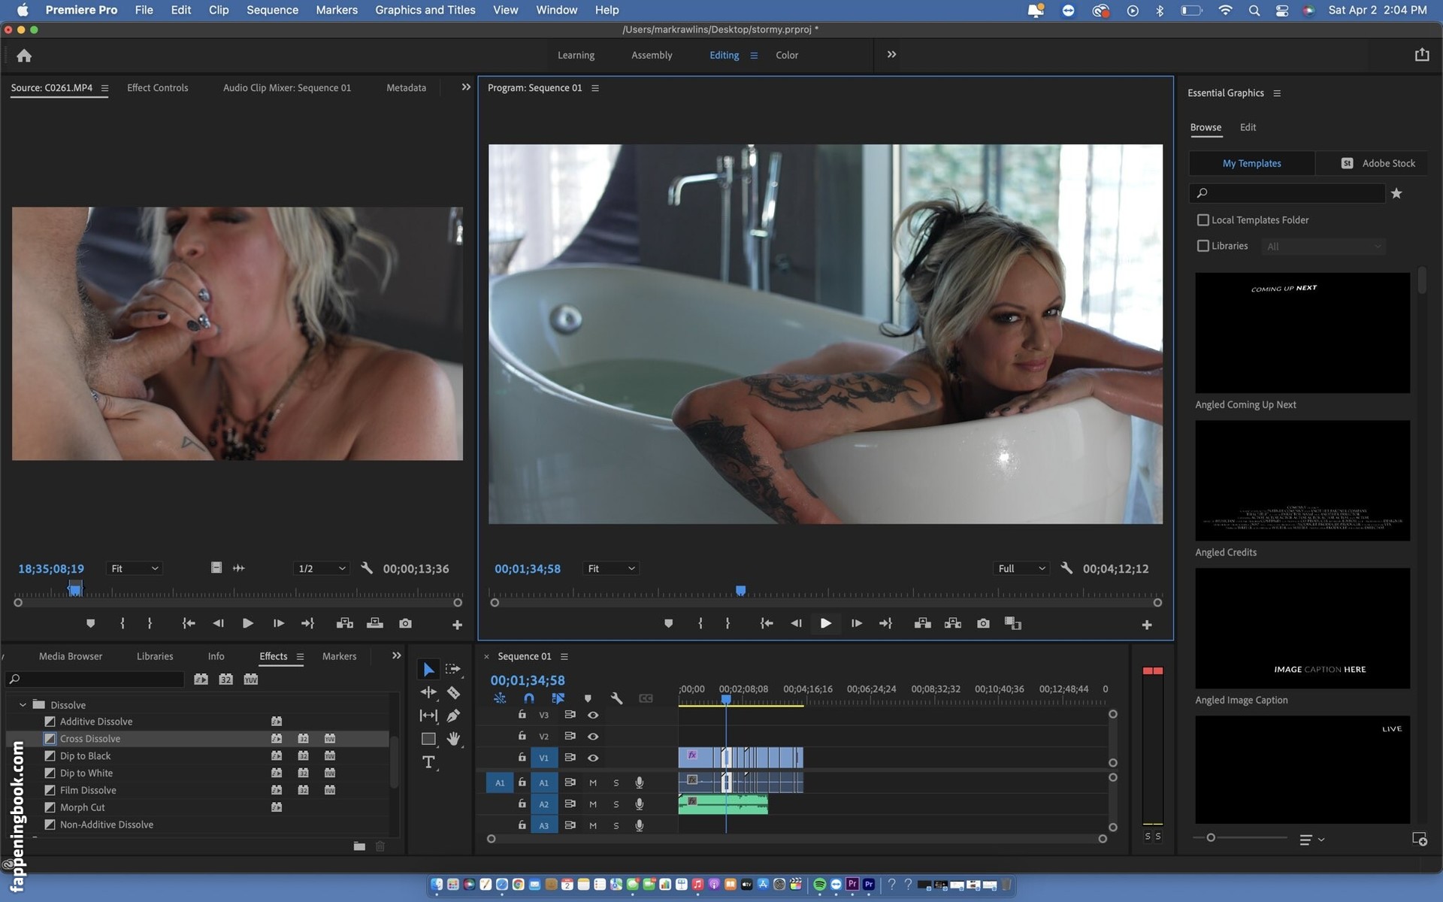Open Source monitor 1/2 resolution dropdown
This screenshot has width=1443, height=902.
point(321,568)
